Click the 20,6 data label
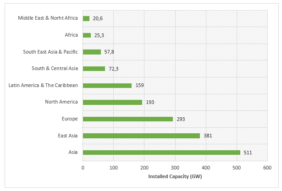Screen dimensions: 282x191 (x=99, y=18)
